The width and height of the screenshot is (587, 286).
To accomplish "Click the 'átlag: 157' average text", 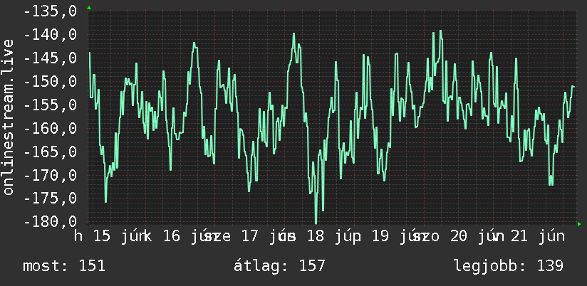I will tap(279, 266).
